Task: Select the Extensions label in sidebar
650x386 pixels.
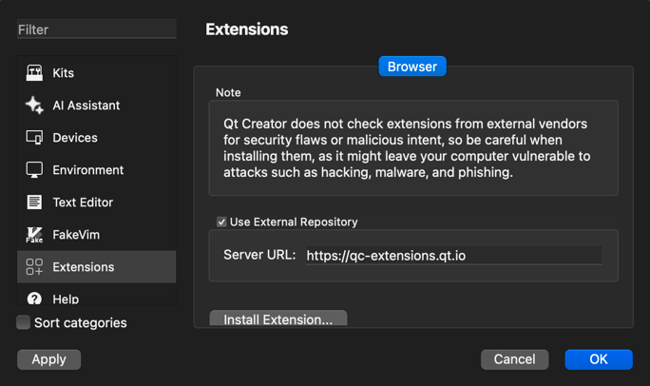Action: [x=84, y=267]
